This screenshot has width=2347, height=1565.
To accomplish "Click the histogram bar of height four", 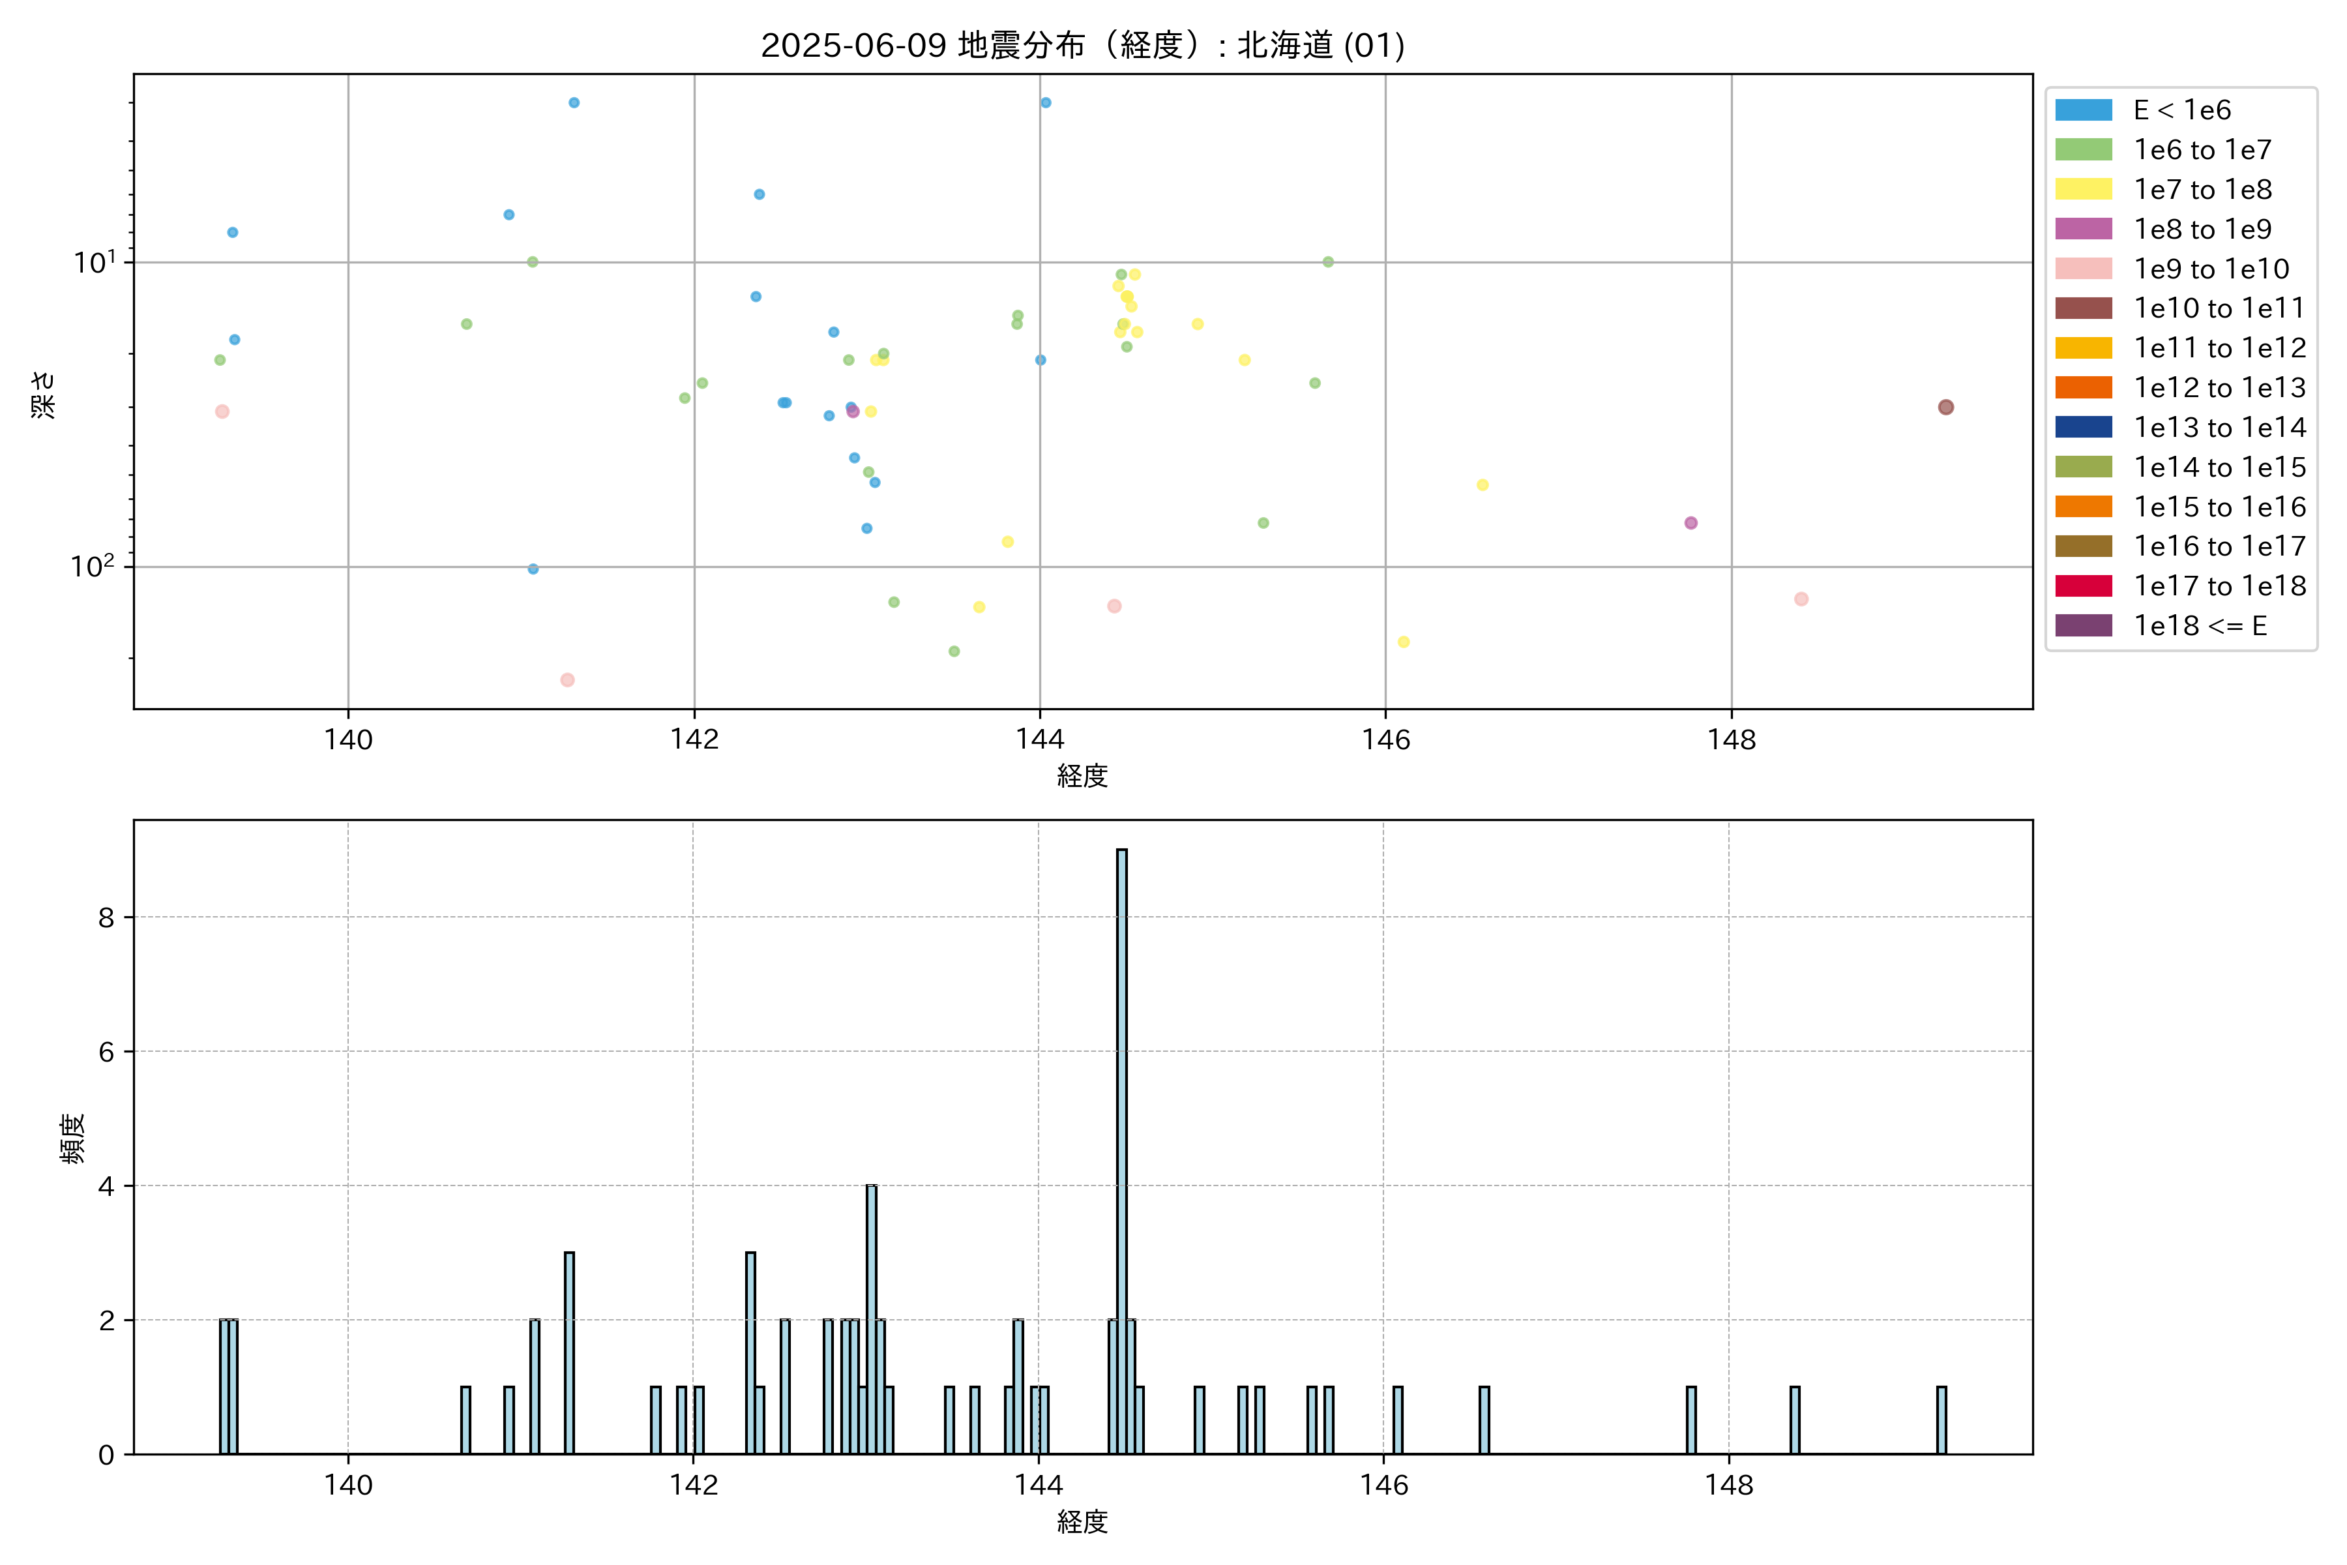I will [871, 1317].
